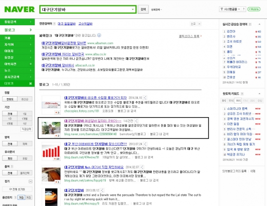Viewport: 267px width, 206px height.
Task: Switch hot topic keywords to 8시 tab
Action: click(x=224, y=101)
